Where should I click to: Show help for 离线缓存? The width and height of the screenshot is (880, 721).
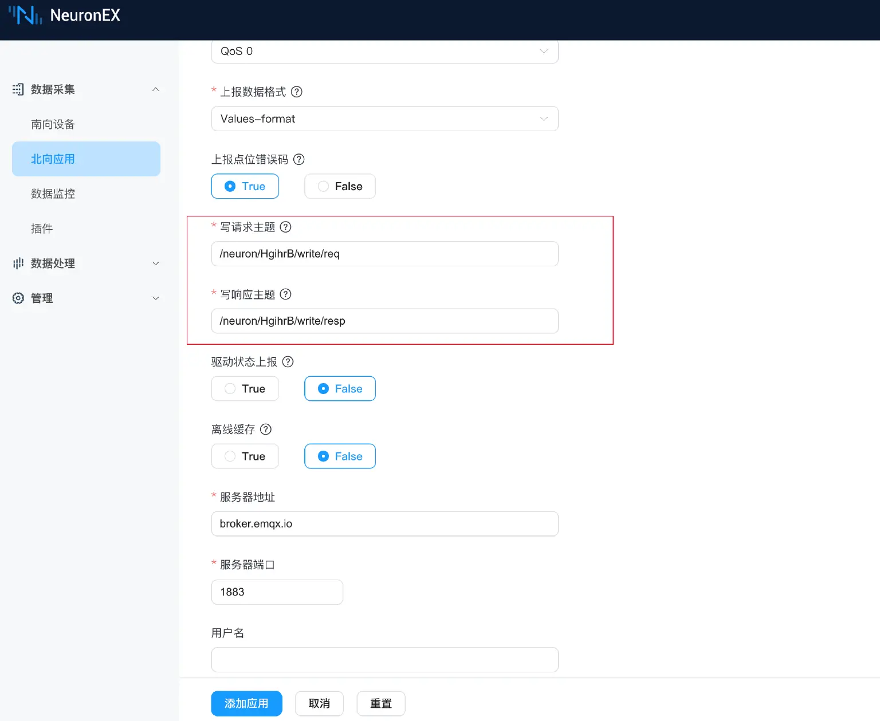(266, 430)
